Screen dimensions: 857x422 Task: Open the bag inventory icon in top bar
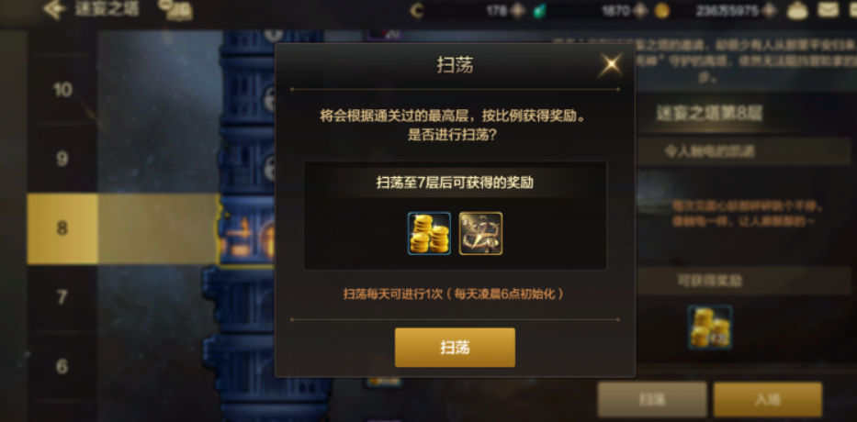coord(799,9)
